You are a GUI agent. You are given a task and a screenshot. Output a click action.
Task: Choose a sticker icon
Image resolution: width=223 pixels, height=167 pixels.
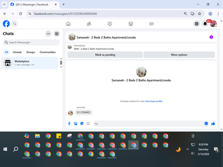coord(82,123)
